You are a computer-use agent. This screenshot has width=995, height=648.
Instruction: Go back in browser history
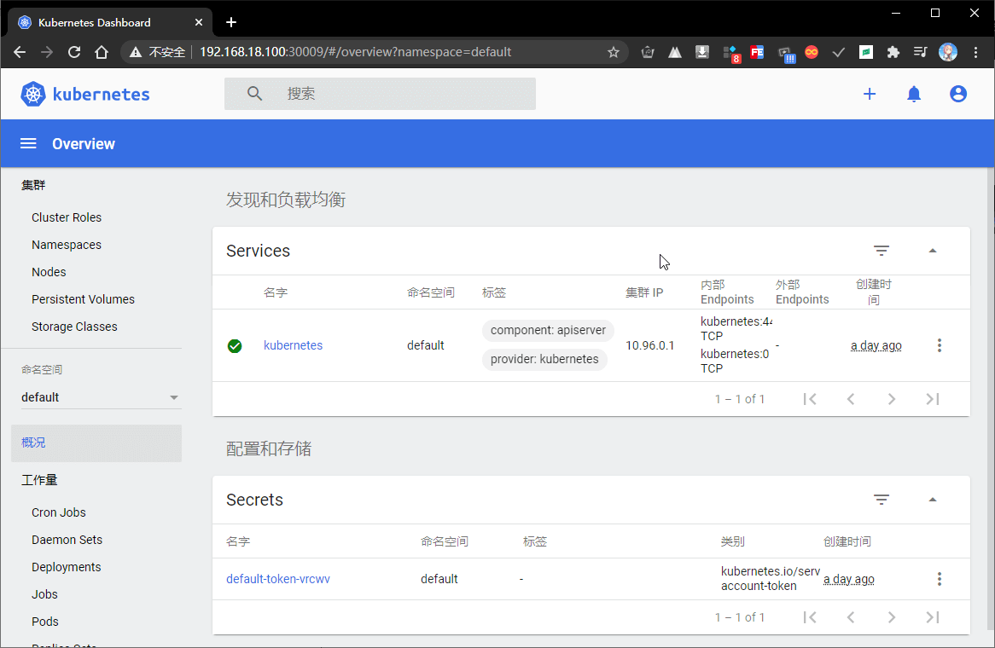coord(20,52)
